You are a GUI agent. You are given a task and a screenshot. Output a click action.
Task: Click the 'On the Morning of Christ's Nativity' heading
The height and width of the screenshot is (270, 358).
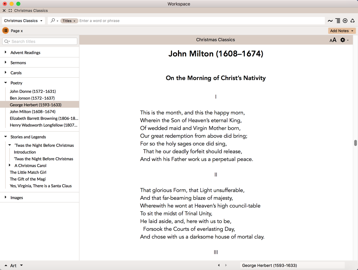click(216, 78)
